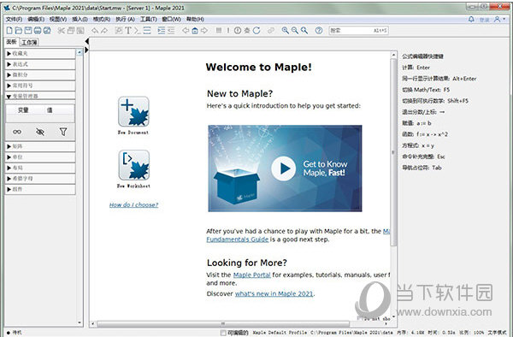Open the 编辑(E) menu
Image resolution: width=513 pixels, height=337 pixels.
pos(36,20)
